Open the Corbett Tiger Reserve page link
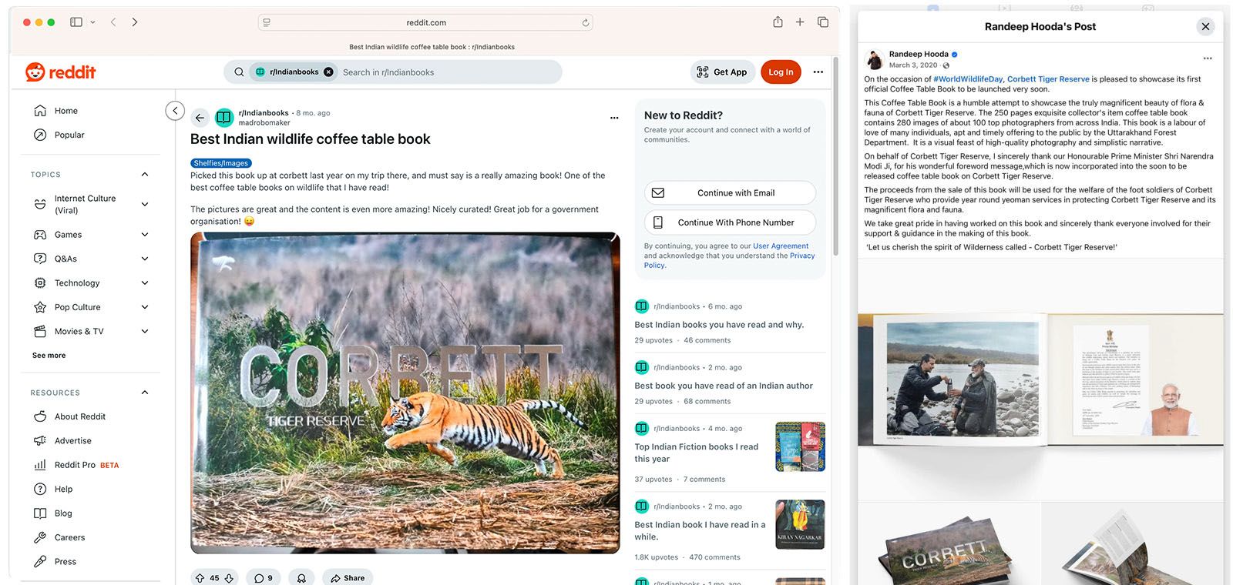Viewport: 1233px width, 585px height. pos(1048,79)
